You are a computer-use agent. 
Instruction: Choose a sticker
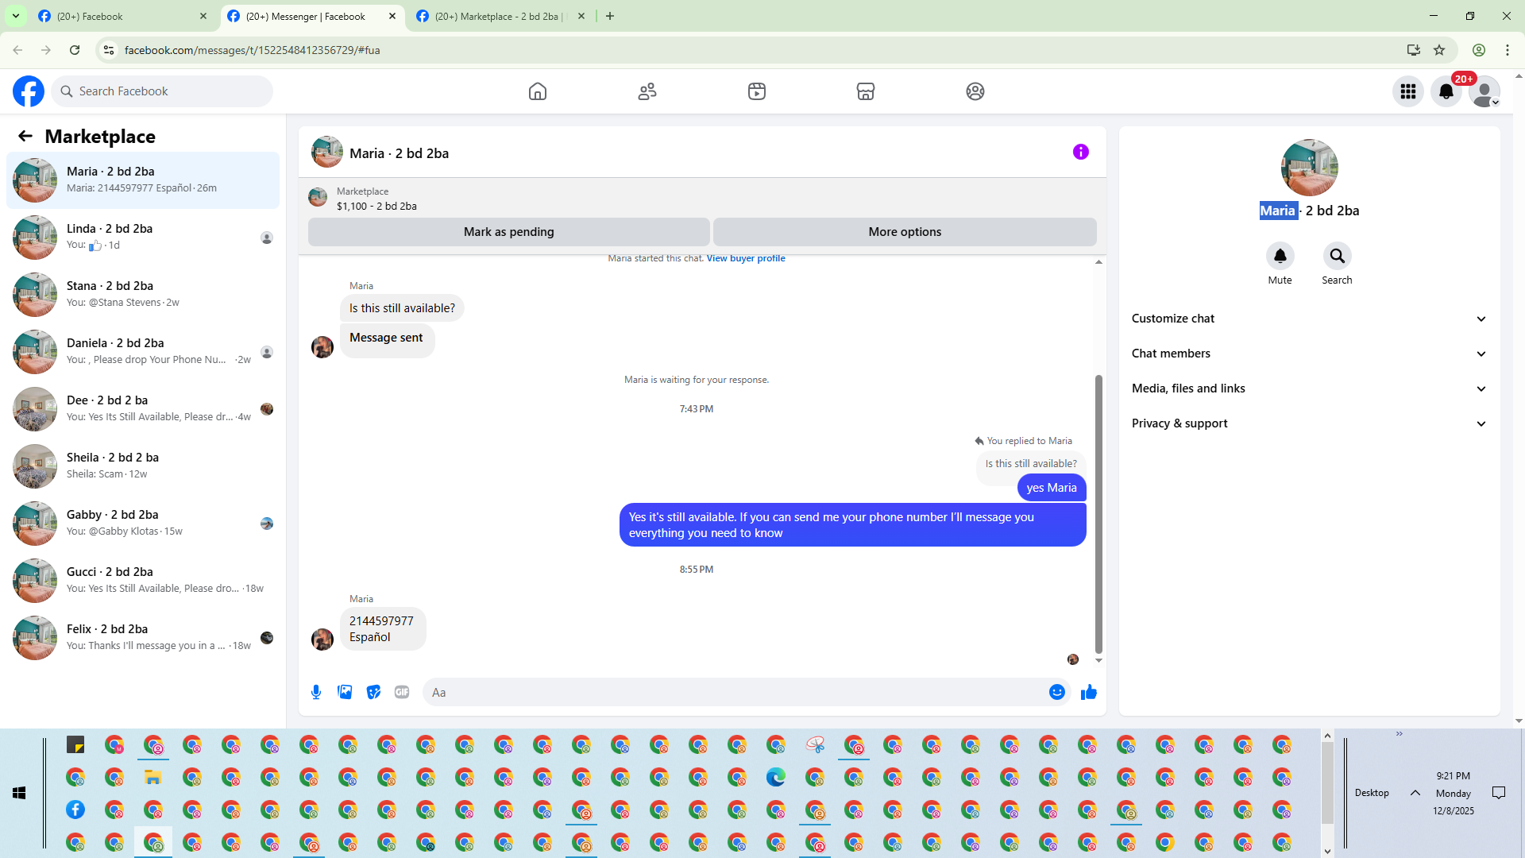(x=373, y=692)
